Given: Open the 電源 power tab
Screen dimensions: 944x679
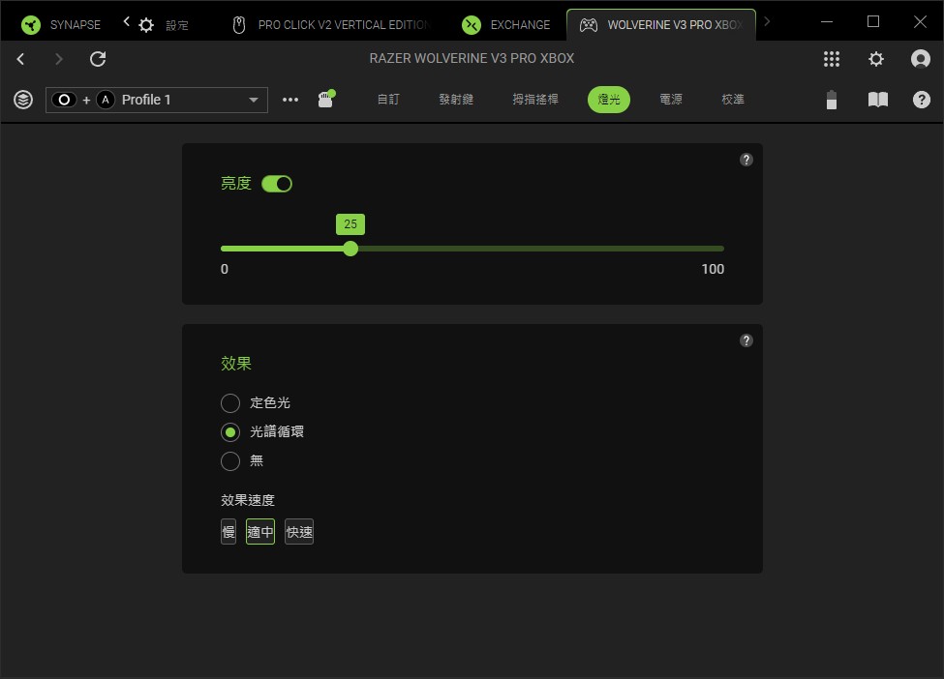Looking at the screenshot, I should pos(671,100).
